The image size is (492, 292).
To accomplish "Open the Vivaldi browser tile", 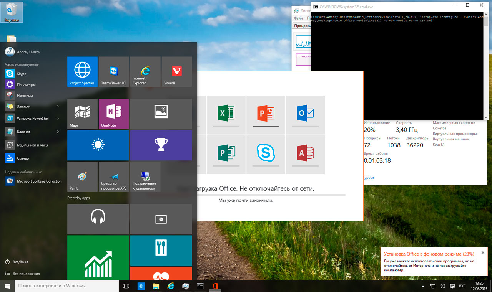I will click(x=176, y=72).
